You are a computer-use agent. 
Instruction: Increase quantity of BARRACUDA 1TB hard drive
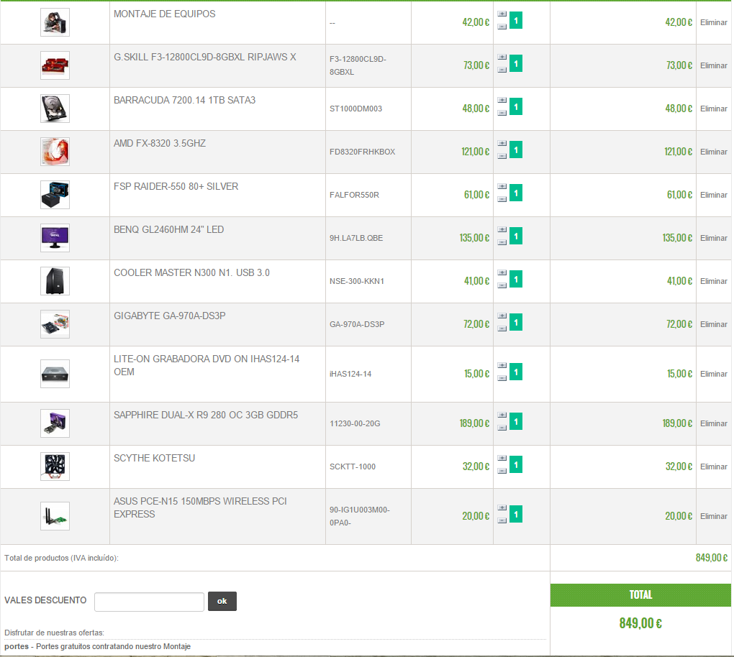502,100
